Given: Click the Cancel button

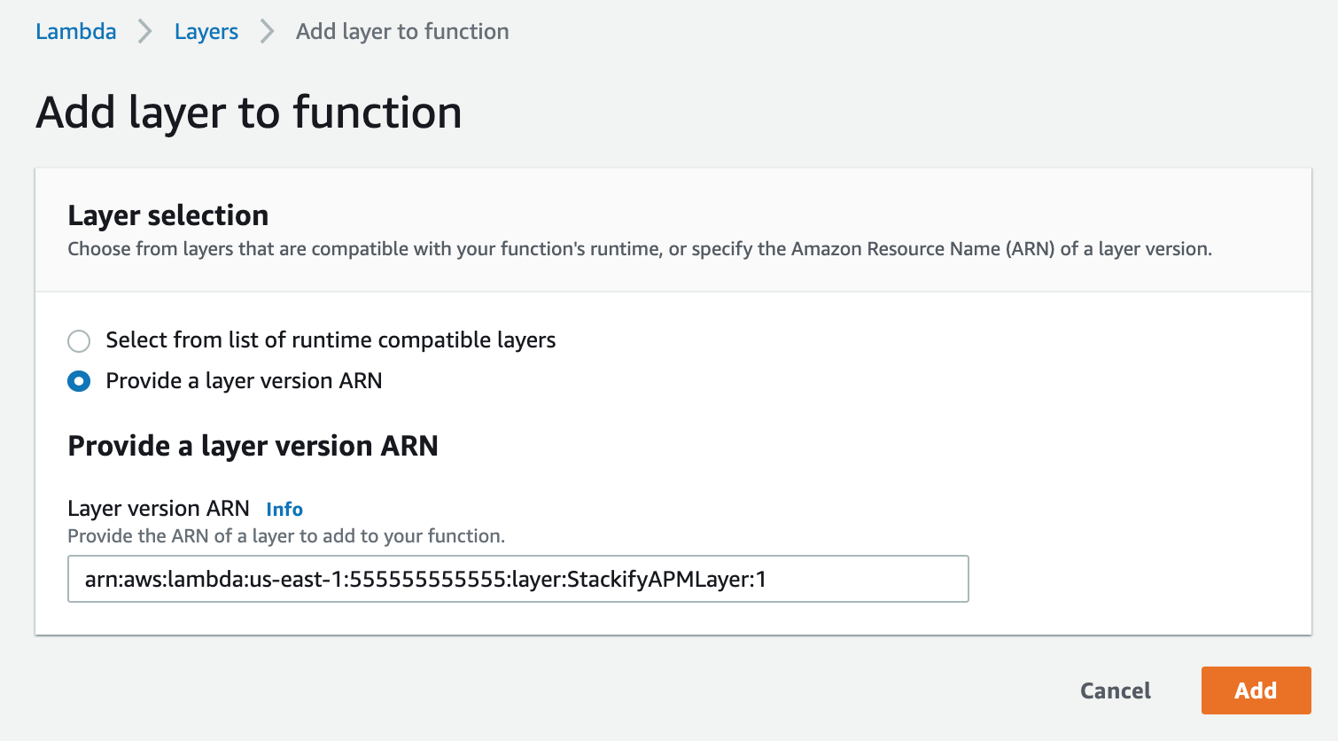Looking at the screenshot, I should click(1116, 690).
